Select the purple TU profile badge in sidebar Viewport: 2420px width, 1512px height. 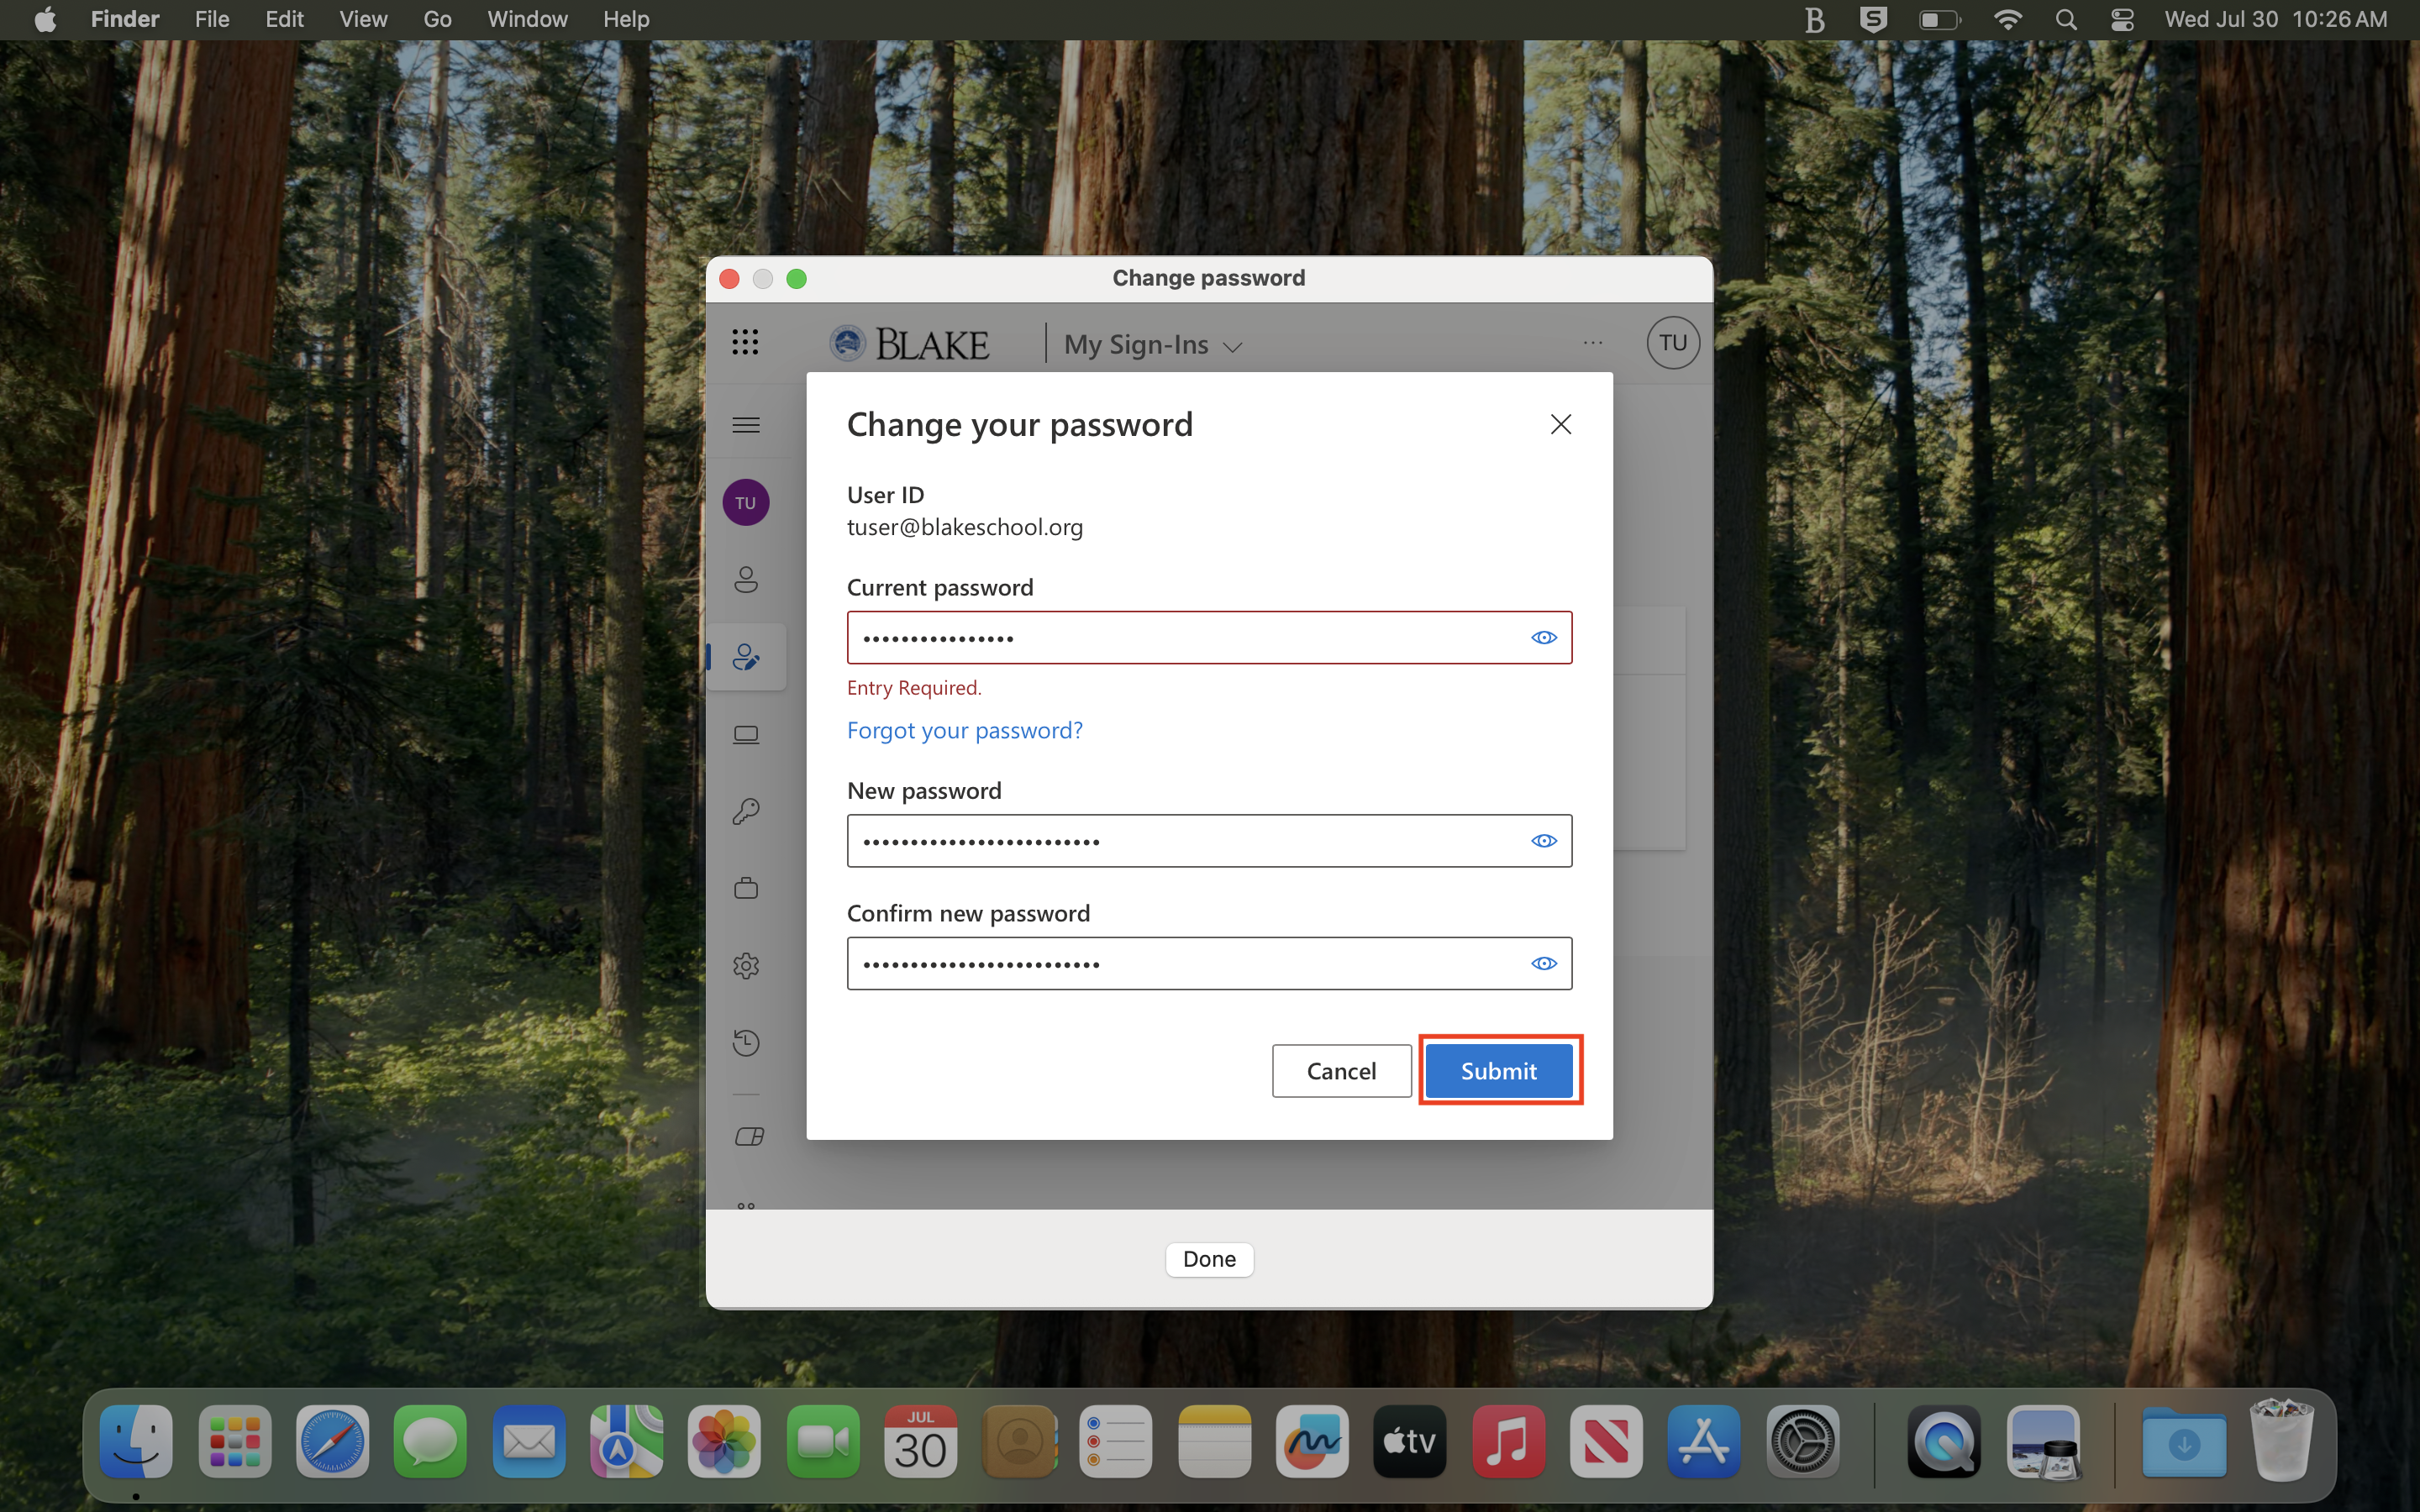pyautogui.click(x=746, y=502)
